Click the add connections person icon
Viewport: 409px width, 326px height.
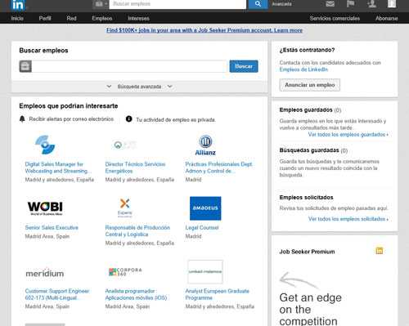point(371,4)
